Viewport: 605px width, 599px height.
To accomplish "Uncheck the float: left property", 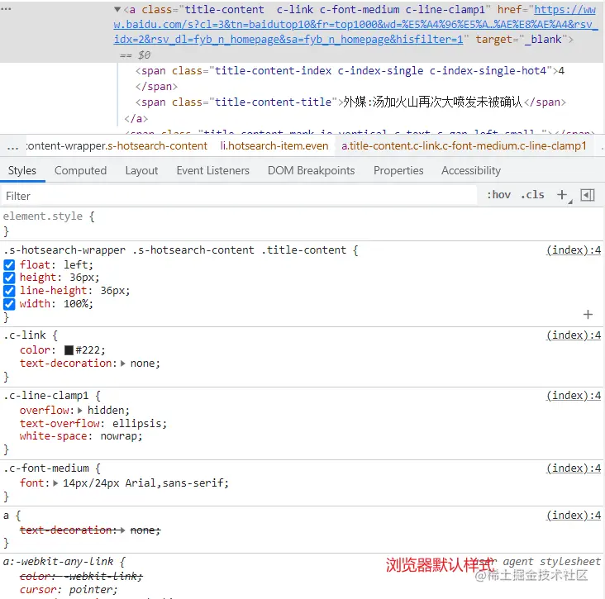I will (x=9, y=264).
